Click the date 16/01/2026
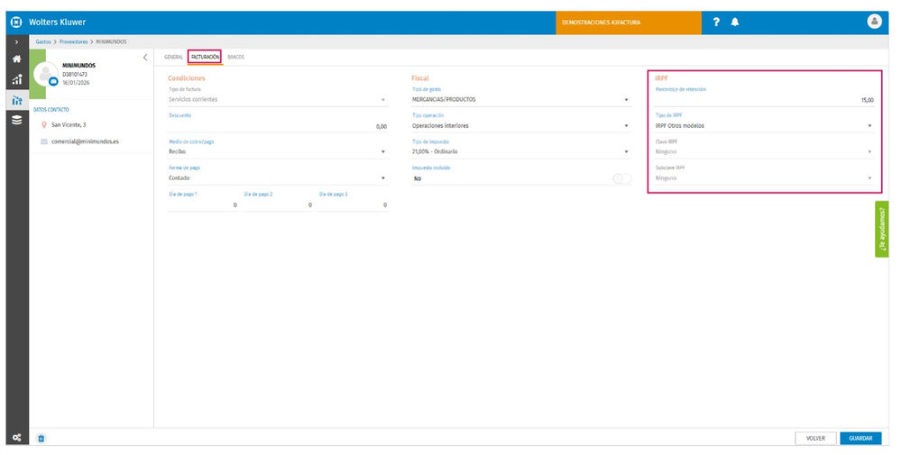 click(76, 83)
